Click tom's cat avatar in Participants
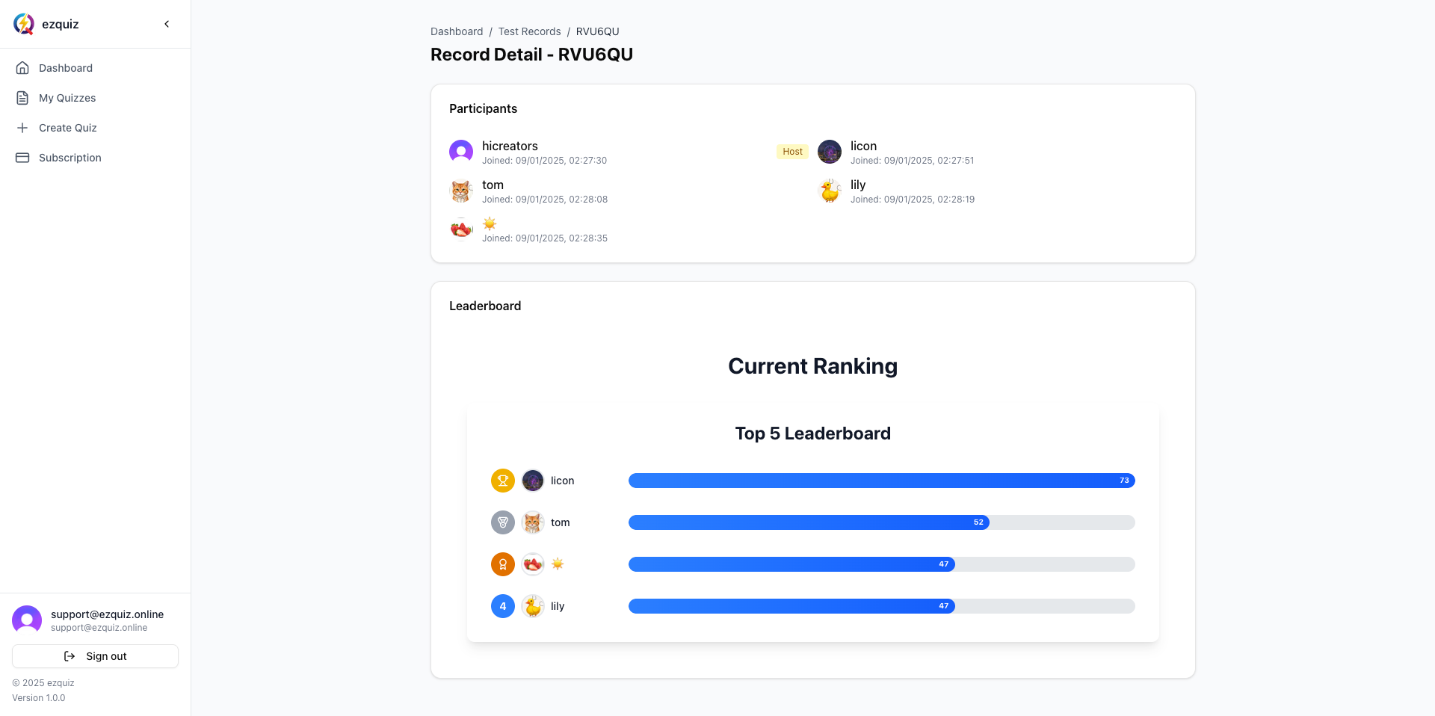 pyautogui.click(x=461, y=191)
